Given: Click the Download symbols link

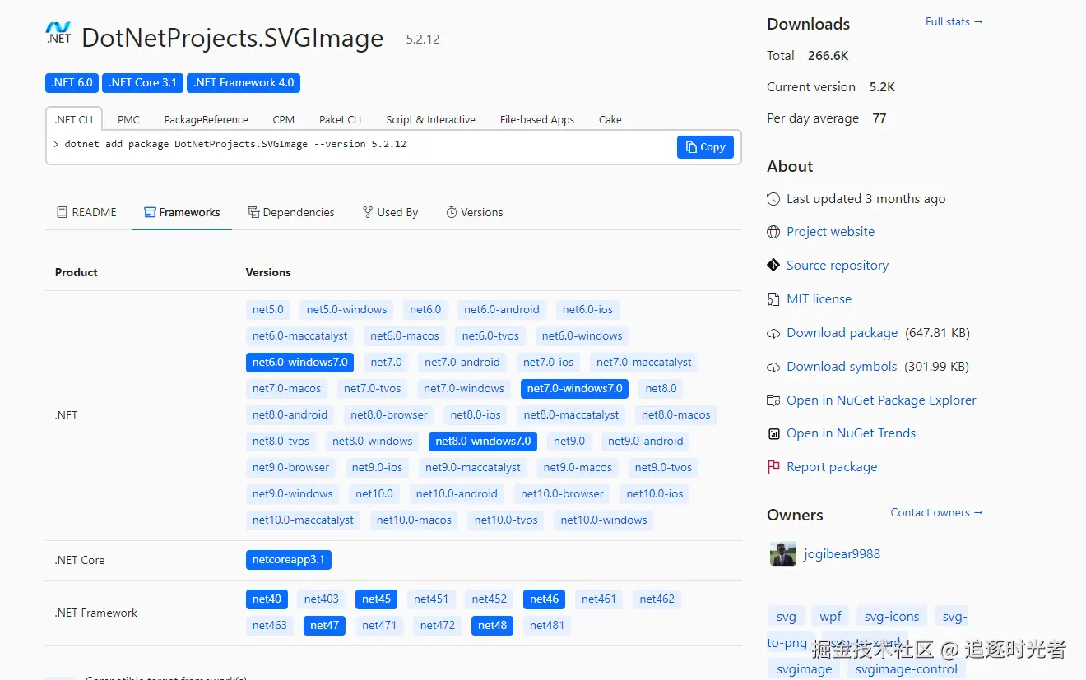Looking at the screenshot, I should coord(842,367).
